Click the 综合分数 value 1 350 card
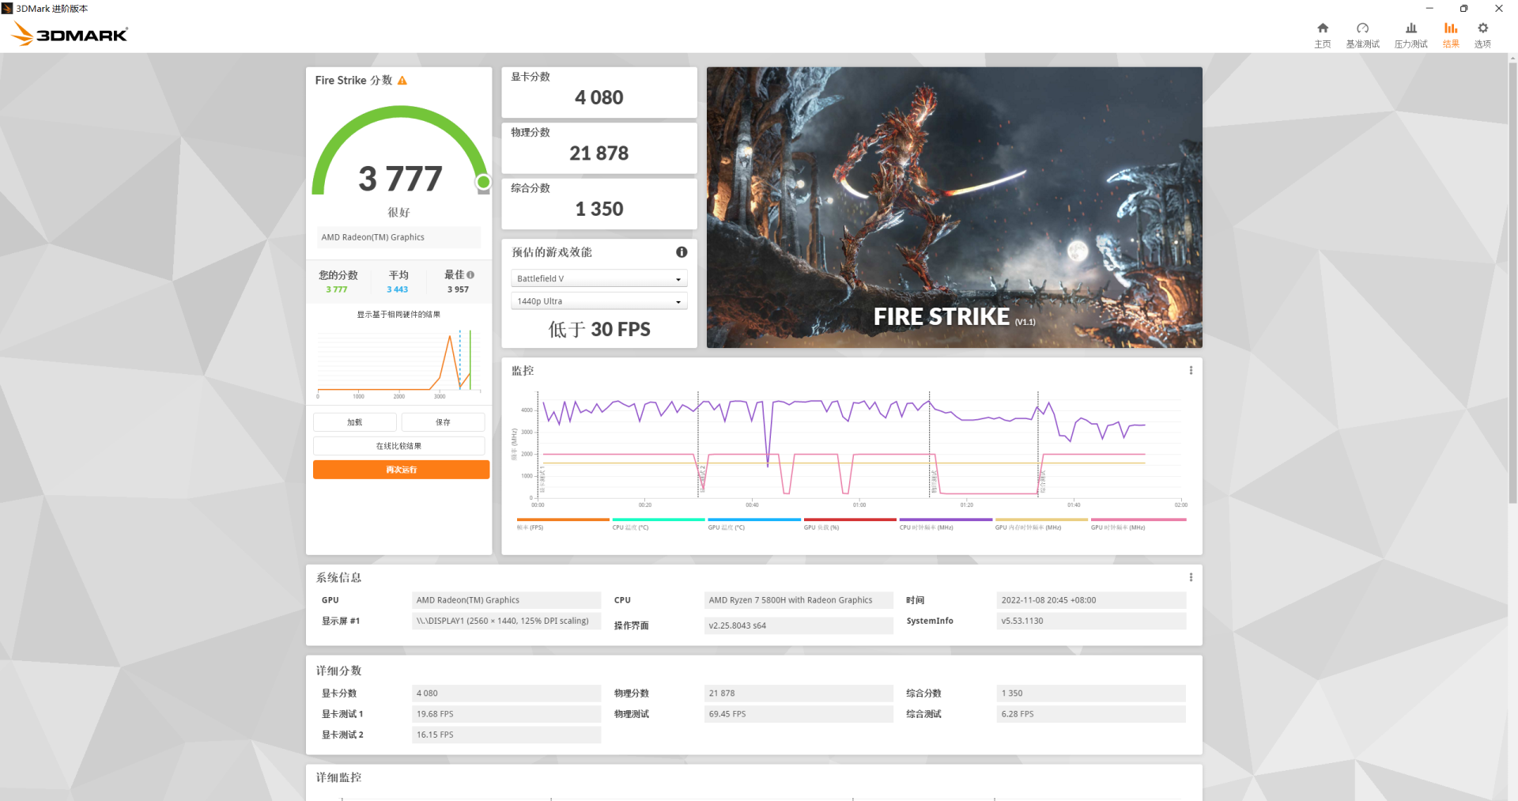 tap(599, 204)
